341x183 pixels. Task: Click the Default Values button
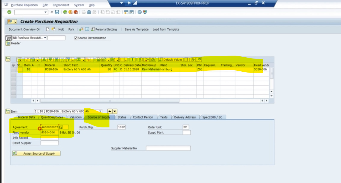(x=171, y=59)
